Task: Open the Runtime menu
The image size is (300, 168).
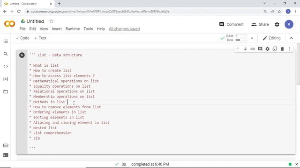Action: point(73,29)
